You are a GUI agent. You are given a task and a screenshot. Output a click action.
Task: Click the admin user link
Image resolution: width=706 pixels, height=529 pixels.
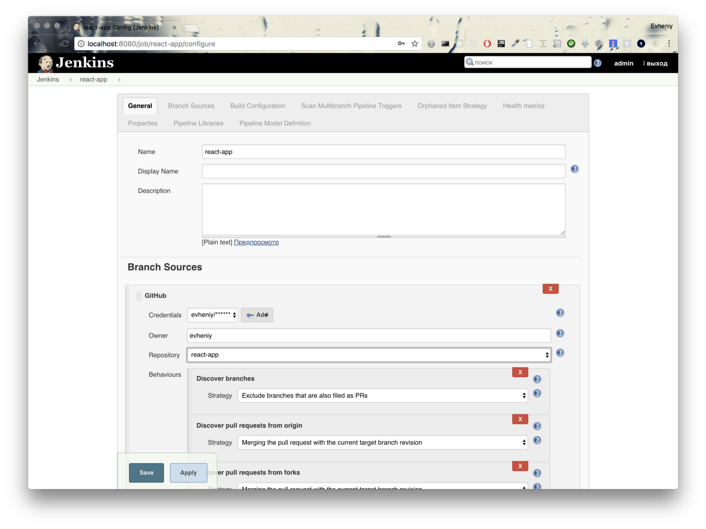point(623,64)
